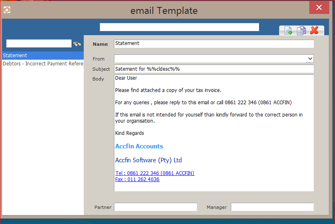335x224 pixels.
Task: Click in the Manager input field
Action: pos(272,207)
